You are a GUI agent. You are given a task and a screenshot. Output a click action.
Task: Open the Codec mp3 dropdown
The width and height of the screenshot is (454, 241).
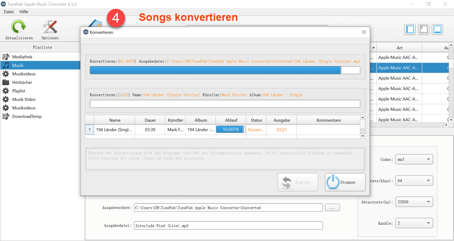point(414,159)
